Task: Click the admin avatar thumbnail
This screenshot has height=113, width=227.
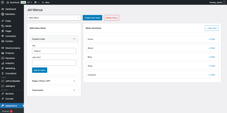Action: (x=224, y=2)
